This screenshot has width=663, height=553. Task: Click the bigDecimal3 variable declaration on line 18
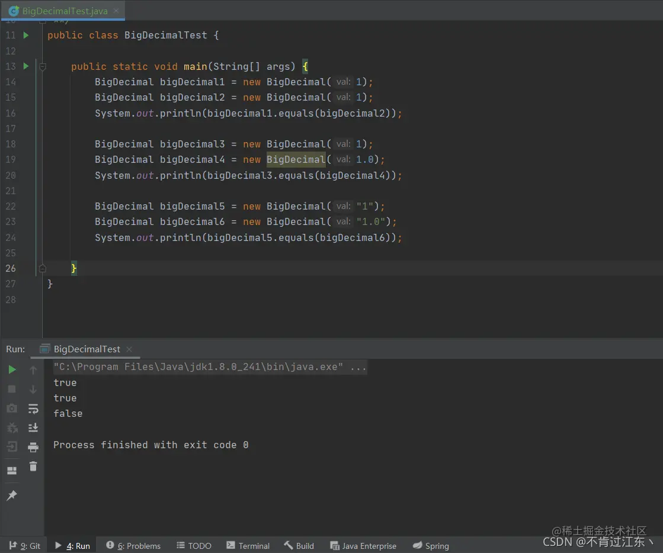tap(193, 144)
